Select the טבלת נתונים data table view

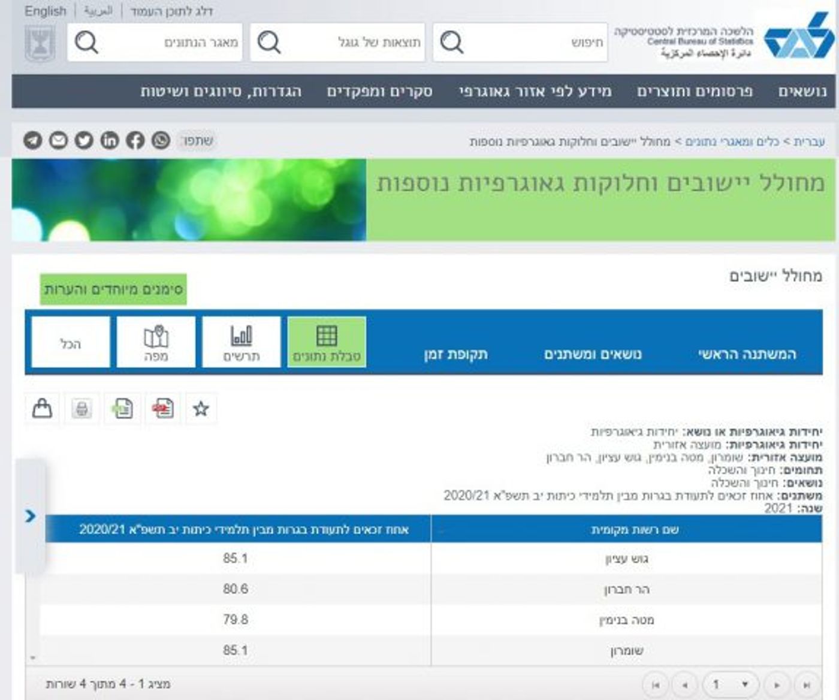click(327, 342)
